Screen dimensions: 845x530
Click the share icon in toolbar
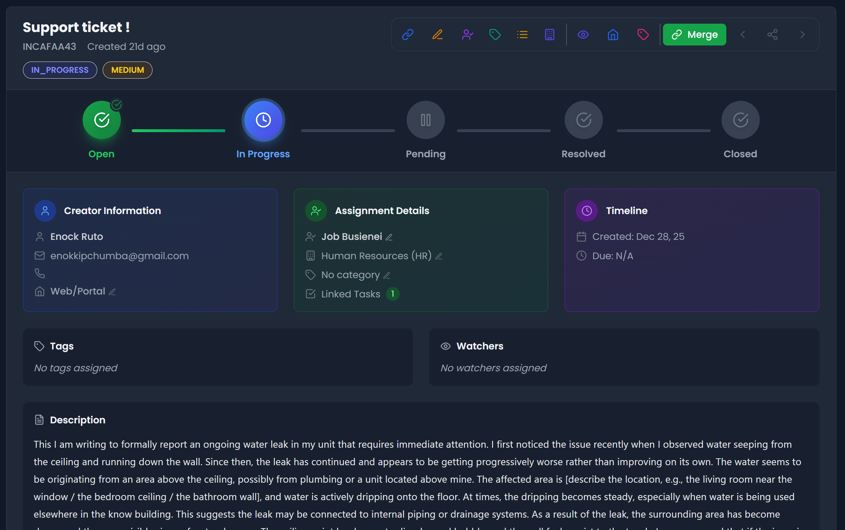(772, 35)
